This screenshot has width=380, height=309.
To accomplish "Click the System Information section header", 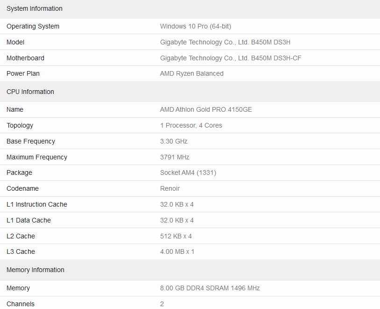I will (x=35, y=8).
